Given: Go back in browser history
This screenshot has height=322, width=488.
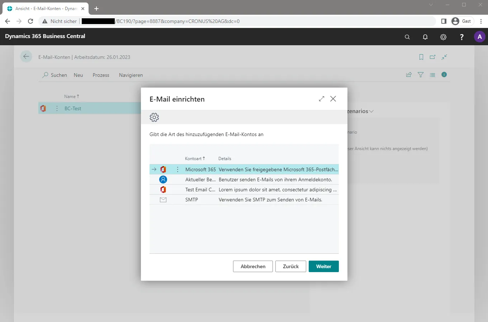Looking at the screenshot, I should coord(8,21).
